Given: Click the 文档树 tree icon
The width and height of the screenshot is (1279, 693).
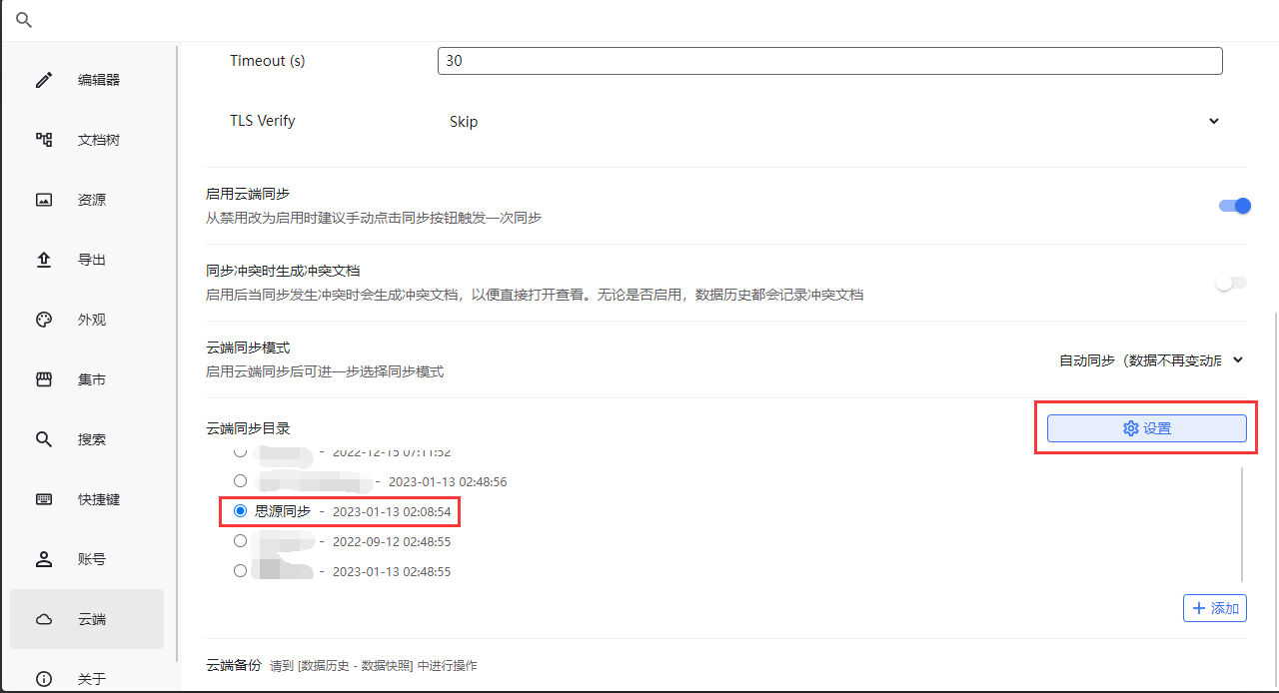Looking at the screenshot, I should [x=44, y=140].
